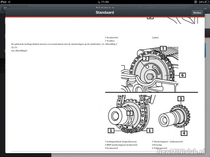Select callout 6 on the camshaft sprocket diagram
Image resolution: width=210 pixels, height=157 pixels.
pos(182,75)
